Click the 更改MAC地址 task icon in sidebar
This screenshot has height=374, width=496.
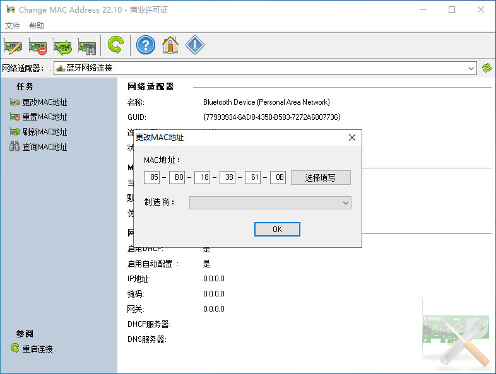(x=15, y=102)
